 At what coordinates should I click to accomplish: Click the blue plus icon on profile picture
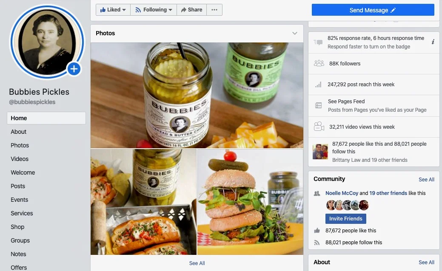[74, 69]
